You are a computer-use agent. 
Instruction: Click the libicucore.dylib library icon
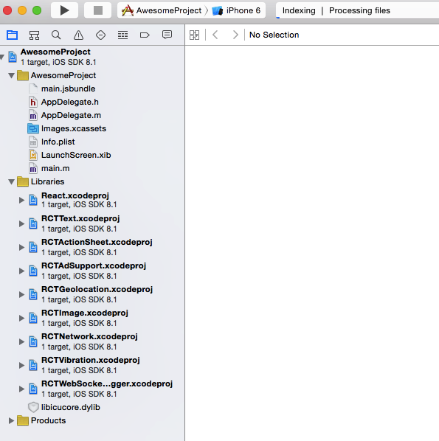[33, 407]
